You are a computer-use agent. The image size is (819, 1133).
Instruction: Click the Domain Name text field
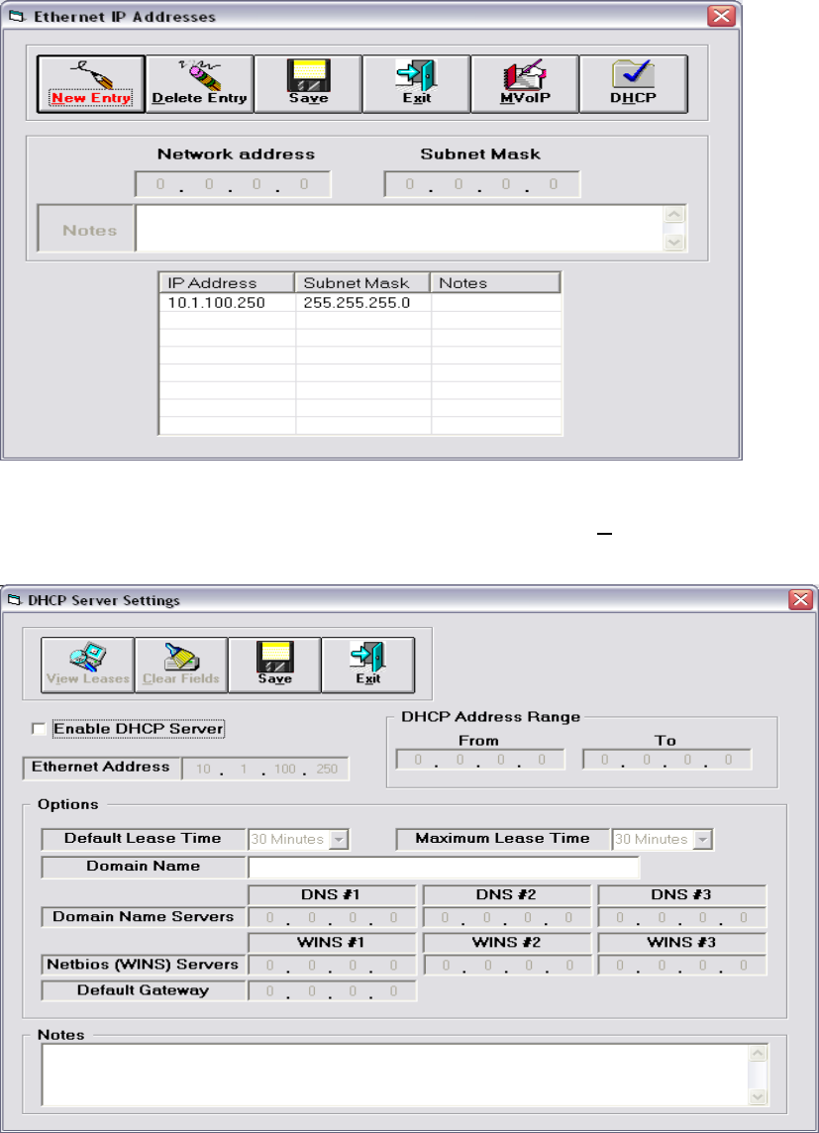click(x=444, y=868)
